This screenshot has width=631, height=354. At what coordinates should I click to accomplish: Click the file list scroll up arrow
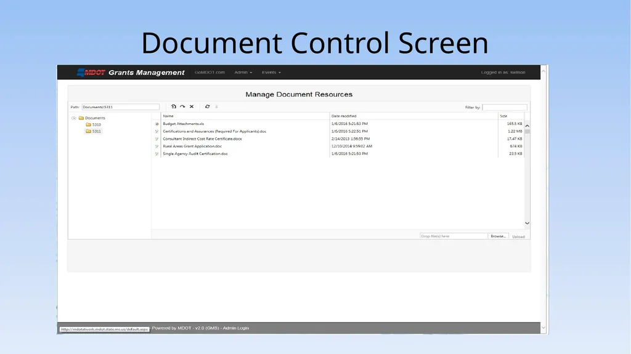pos(527,126)
